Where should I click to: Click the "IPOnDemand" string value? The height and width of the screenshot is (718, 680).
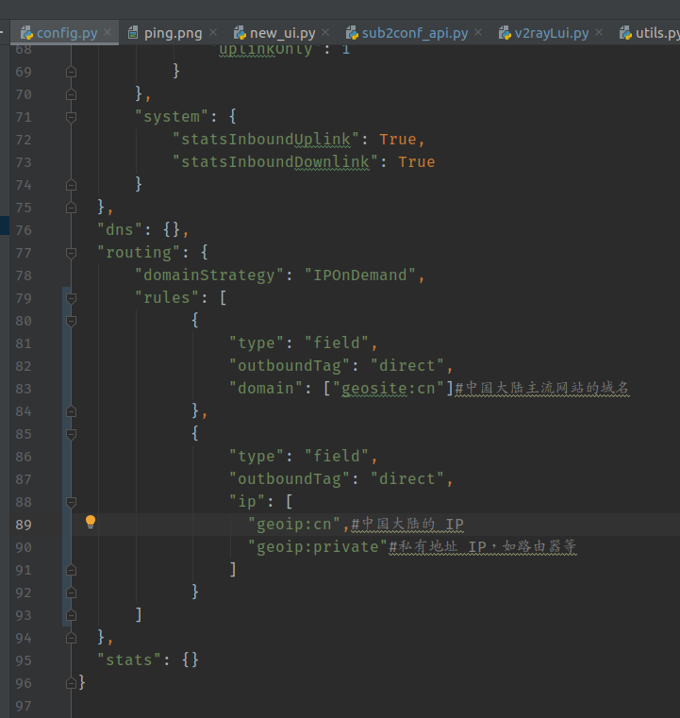tap(360, 276)
